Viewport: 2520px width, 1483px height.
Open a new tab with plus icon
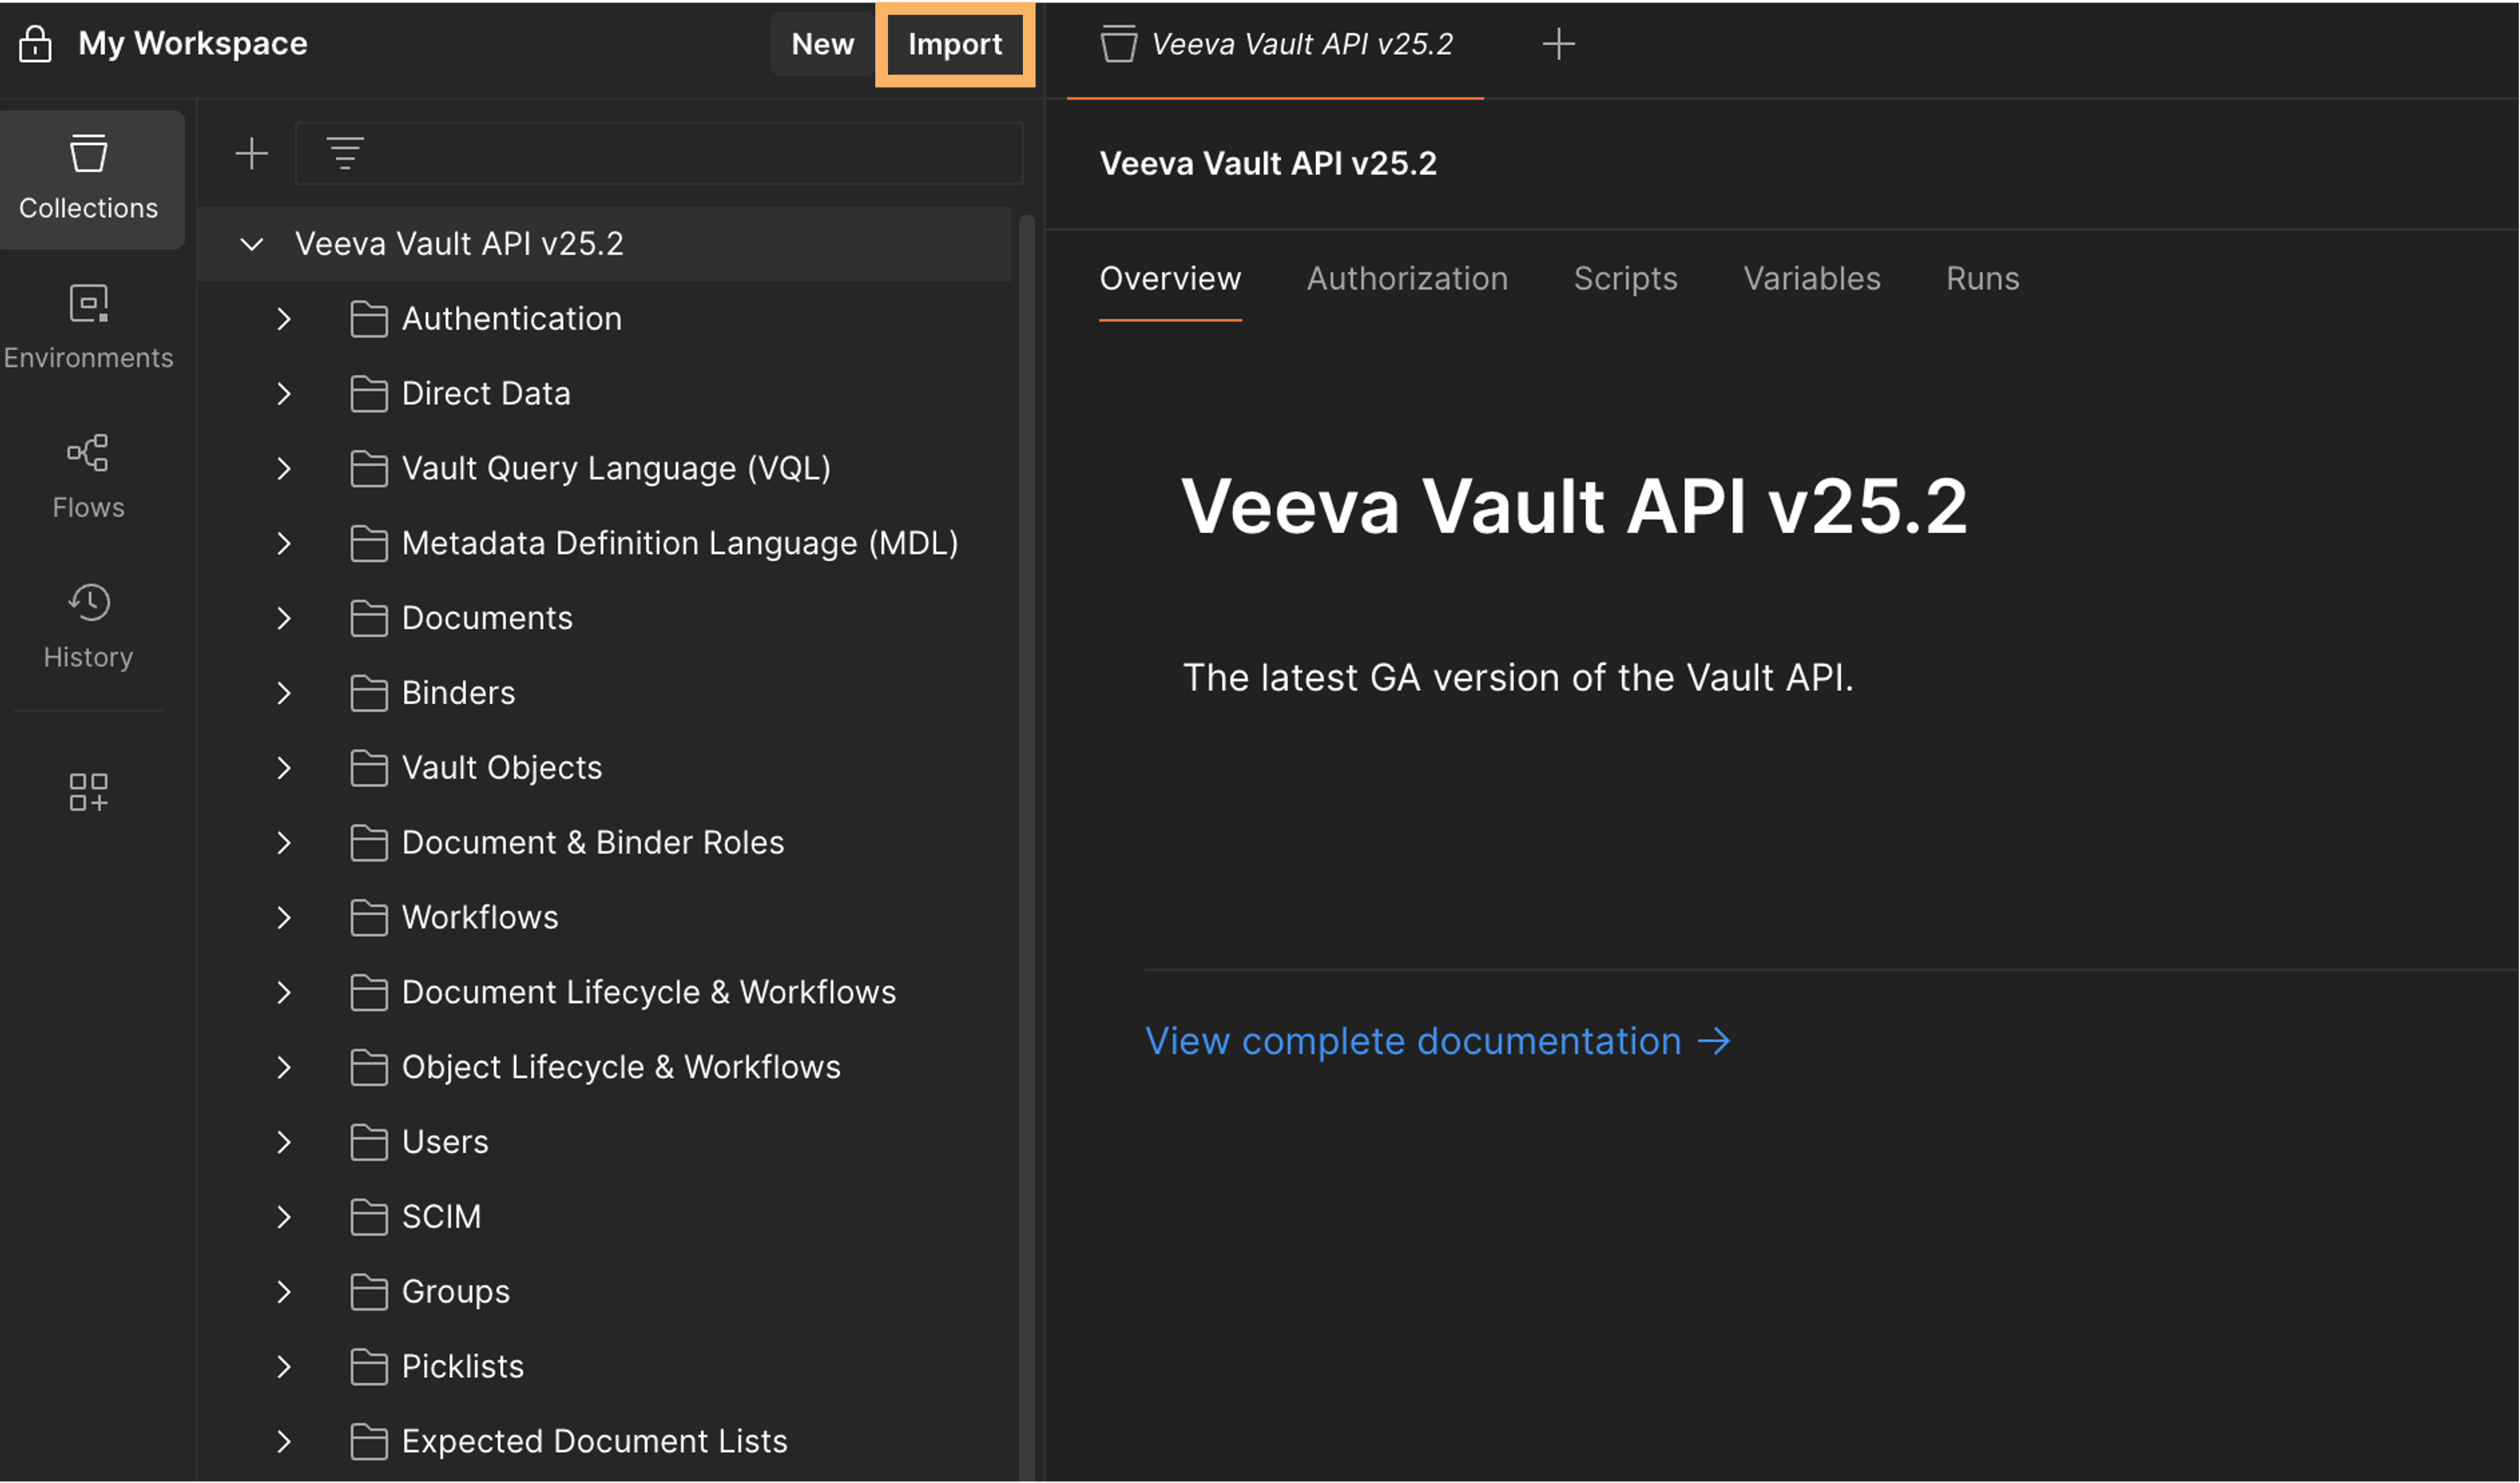click(1558, 44)
